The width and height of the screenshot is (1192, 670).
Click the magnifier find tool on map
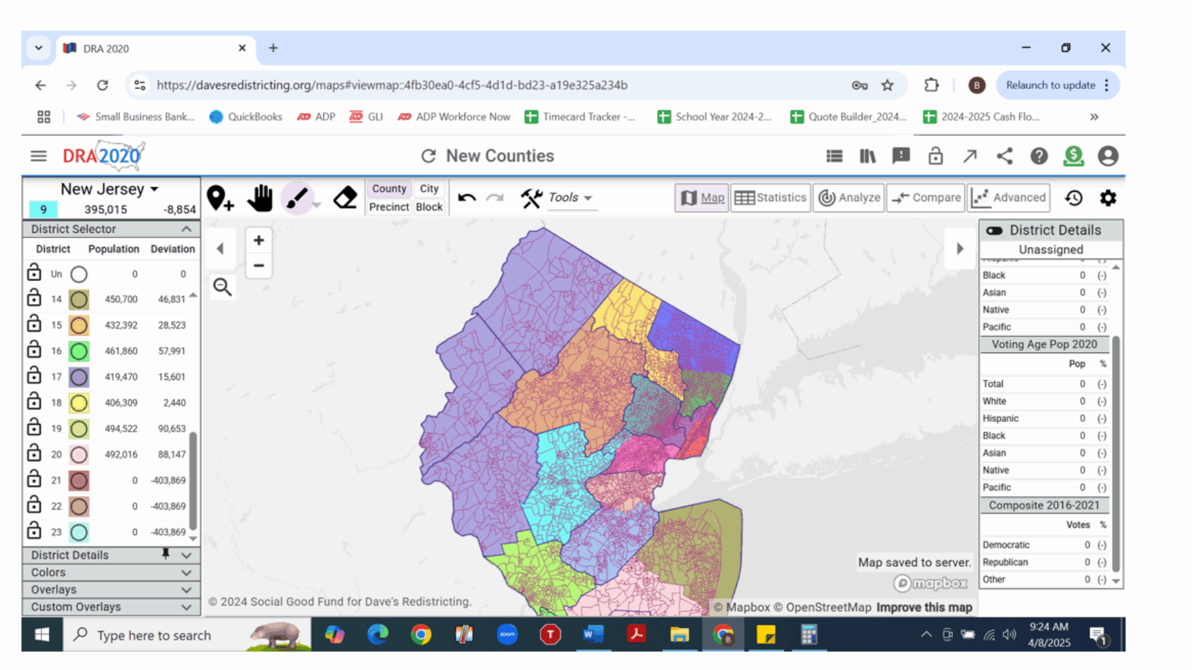tap(222, 287)
